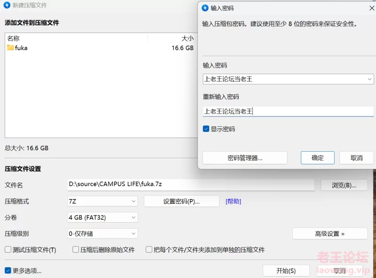This screenshot has width=376, height=278.
Task: Click the app icon in New Archive window title
Action: 7,5
